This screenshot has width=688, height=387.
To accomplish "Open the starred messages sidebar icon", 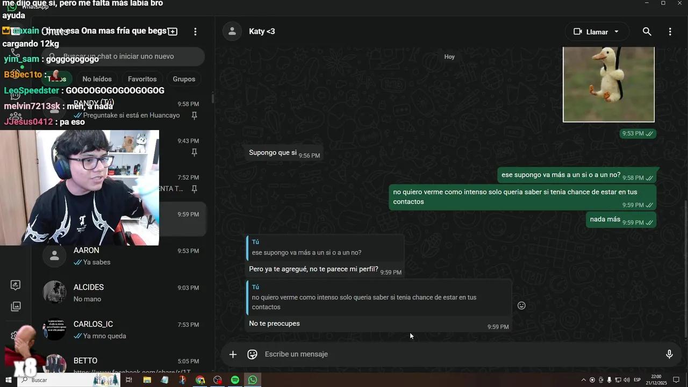I will click(16, 285).
